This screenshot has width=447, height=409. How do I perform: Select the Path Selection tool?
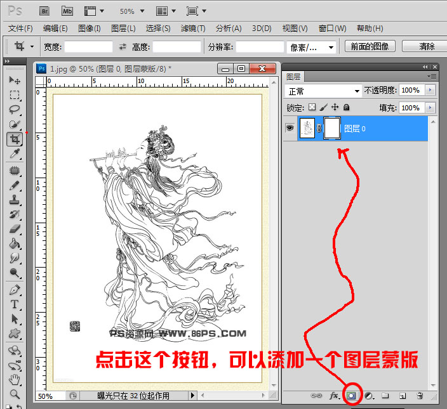coord(15,319)
